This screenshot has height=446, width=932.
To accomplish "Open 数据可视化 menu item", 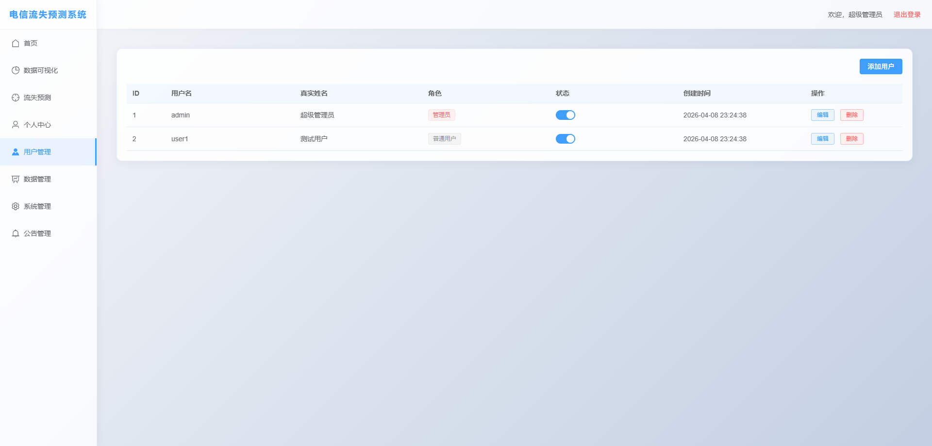I will tap(41, 70).
